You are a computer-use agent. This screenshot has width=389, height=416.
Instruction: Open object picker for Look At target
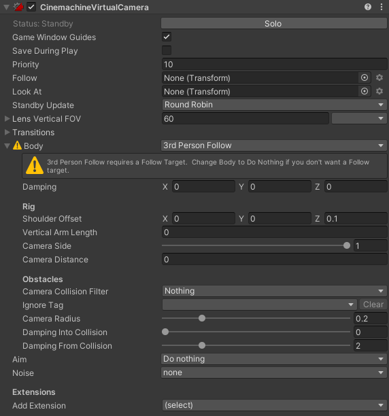[x=365, y=91]
